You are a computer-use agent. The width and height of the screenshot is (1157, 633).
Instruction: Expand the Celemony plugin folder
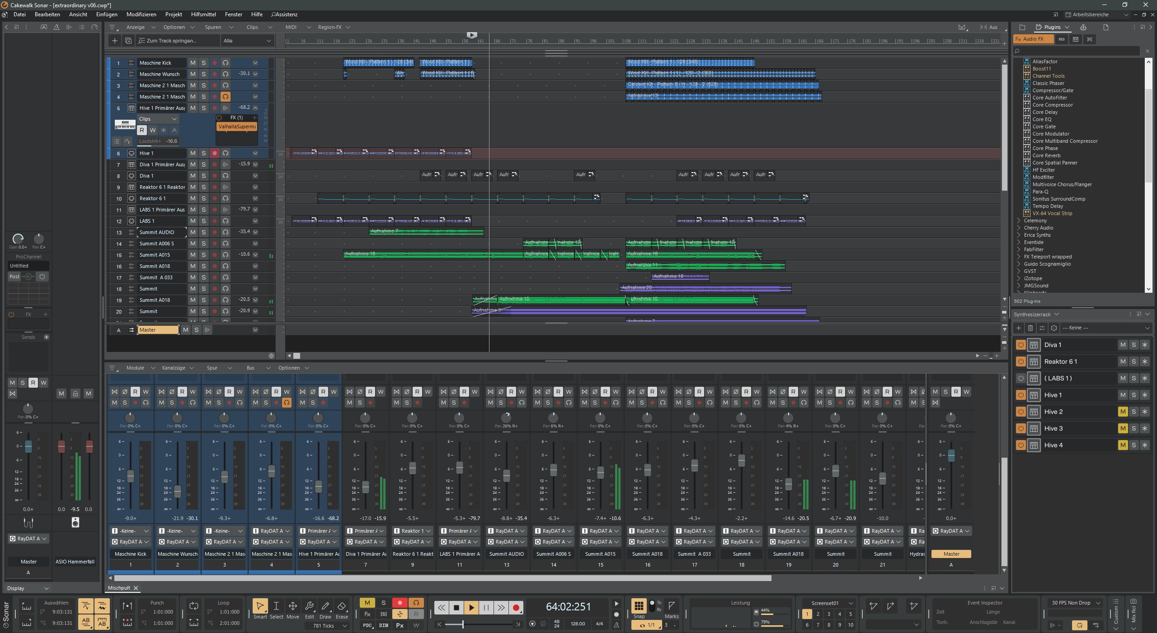(1019, 220)
